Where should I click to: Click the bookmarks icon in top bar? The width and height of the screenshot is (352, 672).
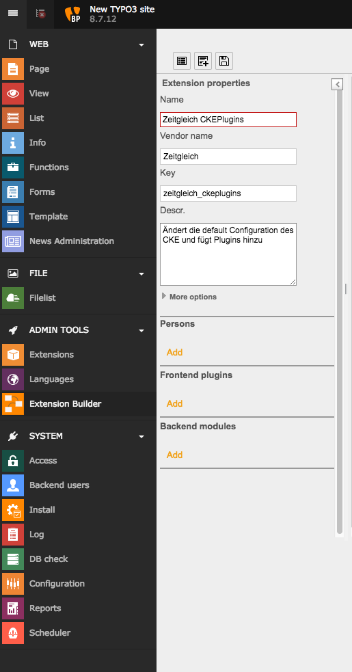click(41, 13)
